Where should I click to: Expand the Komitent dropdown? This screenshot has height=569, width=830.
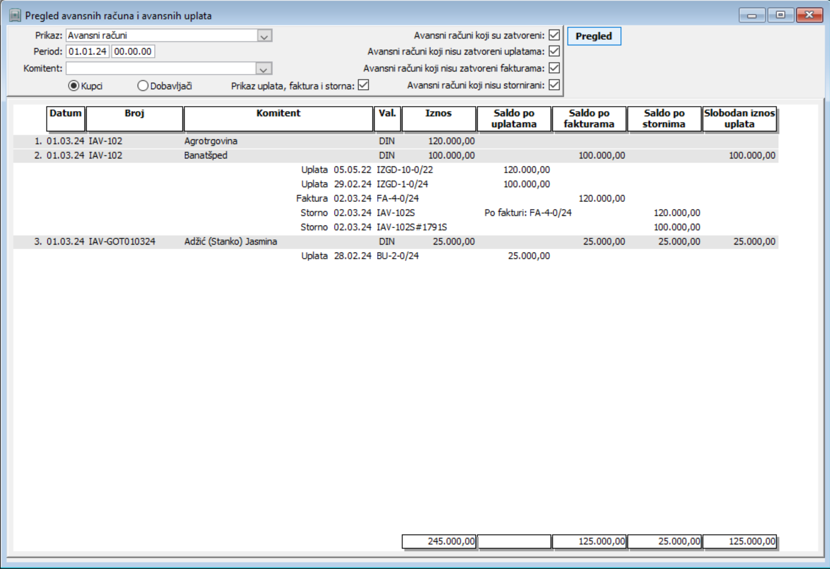[x=263, y=69]
